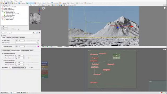Click the Pause render button
The height and width of the screenshot is (94, 167).
coord(44,5)
